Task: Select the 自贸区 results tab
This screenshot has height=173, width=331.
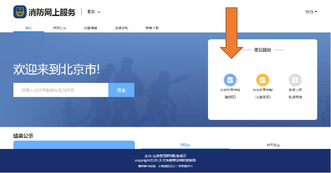Action: click(x=185, y=145)
